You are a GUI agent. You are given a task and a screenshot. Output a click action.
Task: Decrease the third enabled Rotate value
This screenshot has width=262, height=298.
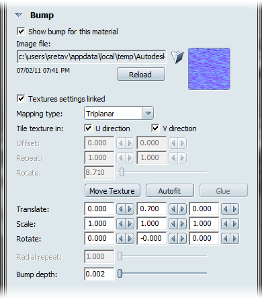point(226,239)
